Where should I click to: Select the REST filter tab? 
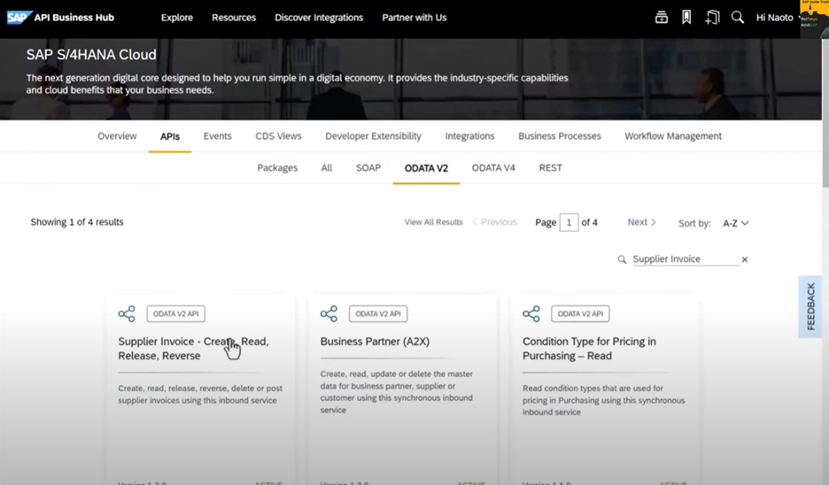550,168
